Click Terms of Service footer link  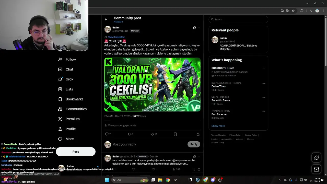click(x=218, y=135)
